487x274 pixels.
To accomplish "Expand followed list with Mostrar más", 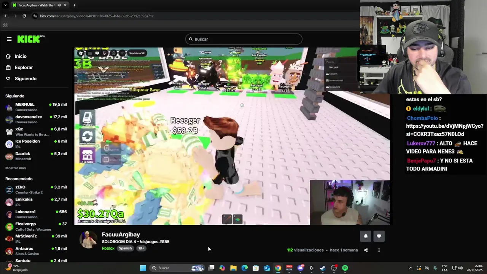I will 16,168.
